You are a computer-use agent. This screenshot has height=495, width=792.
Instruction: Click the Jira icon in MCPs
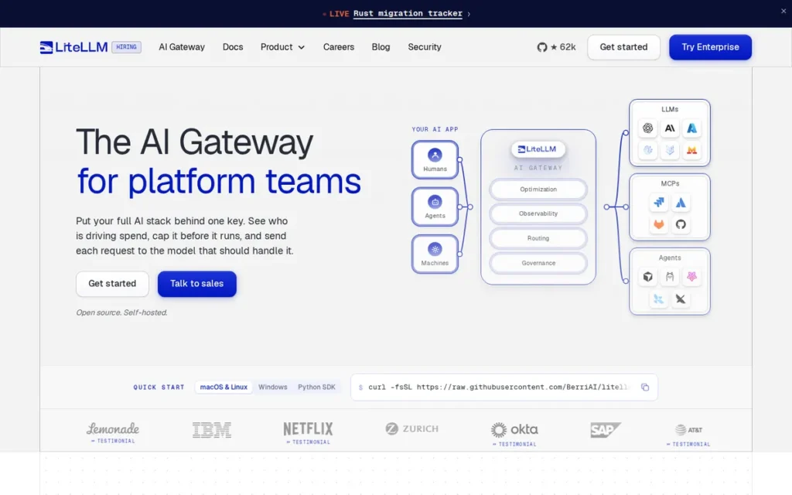click(659, 203)
